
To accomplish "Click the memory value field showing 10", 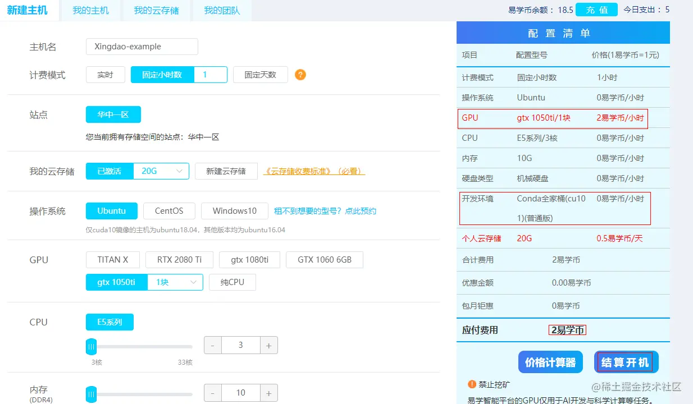I will (241, 393).
